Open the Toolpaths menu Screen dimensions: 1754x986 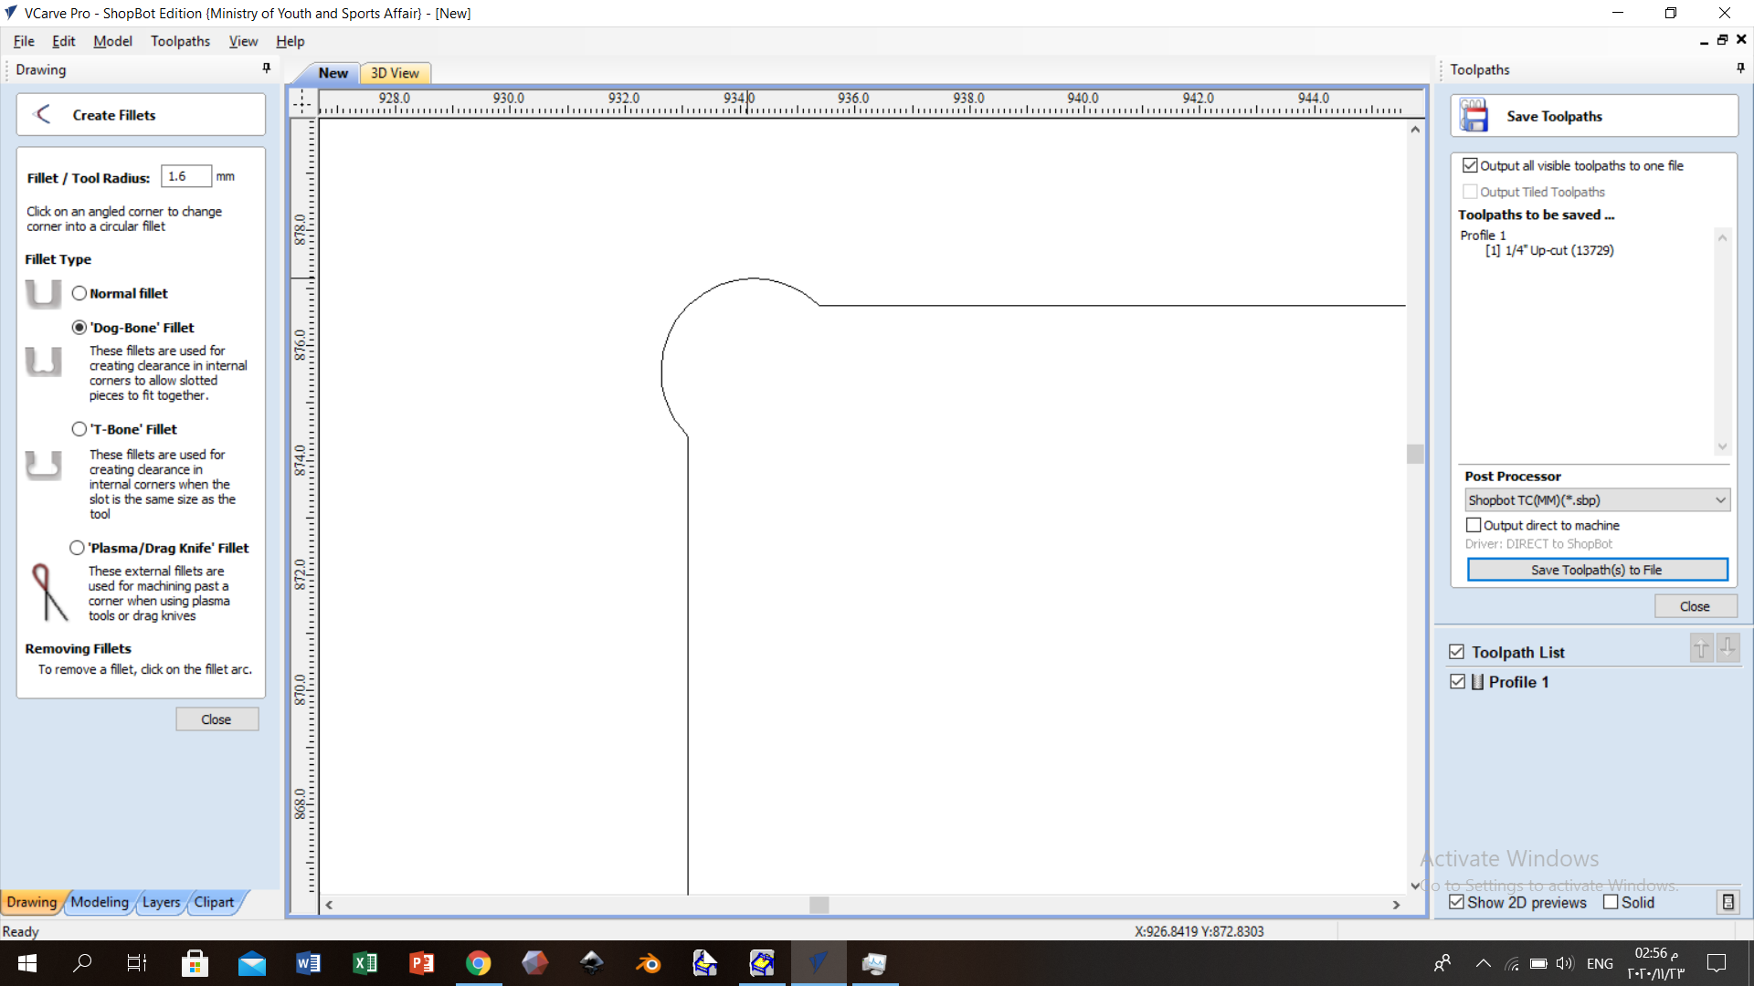click(x=180, y=41)
